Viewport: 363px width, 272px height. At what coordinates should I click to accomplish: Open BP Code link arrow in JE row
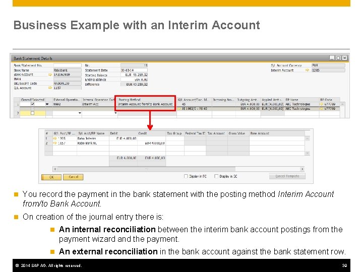click(x=321, y=108)
